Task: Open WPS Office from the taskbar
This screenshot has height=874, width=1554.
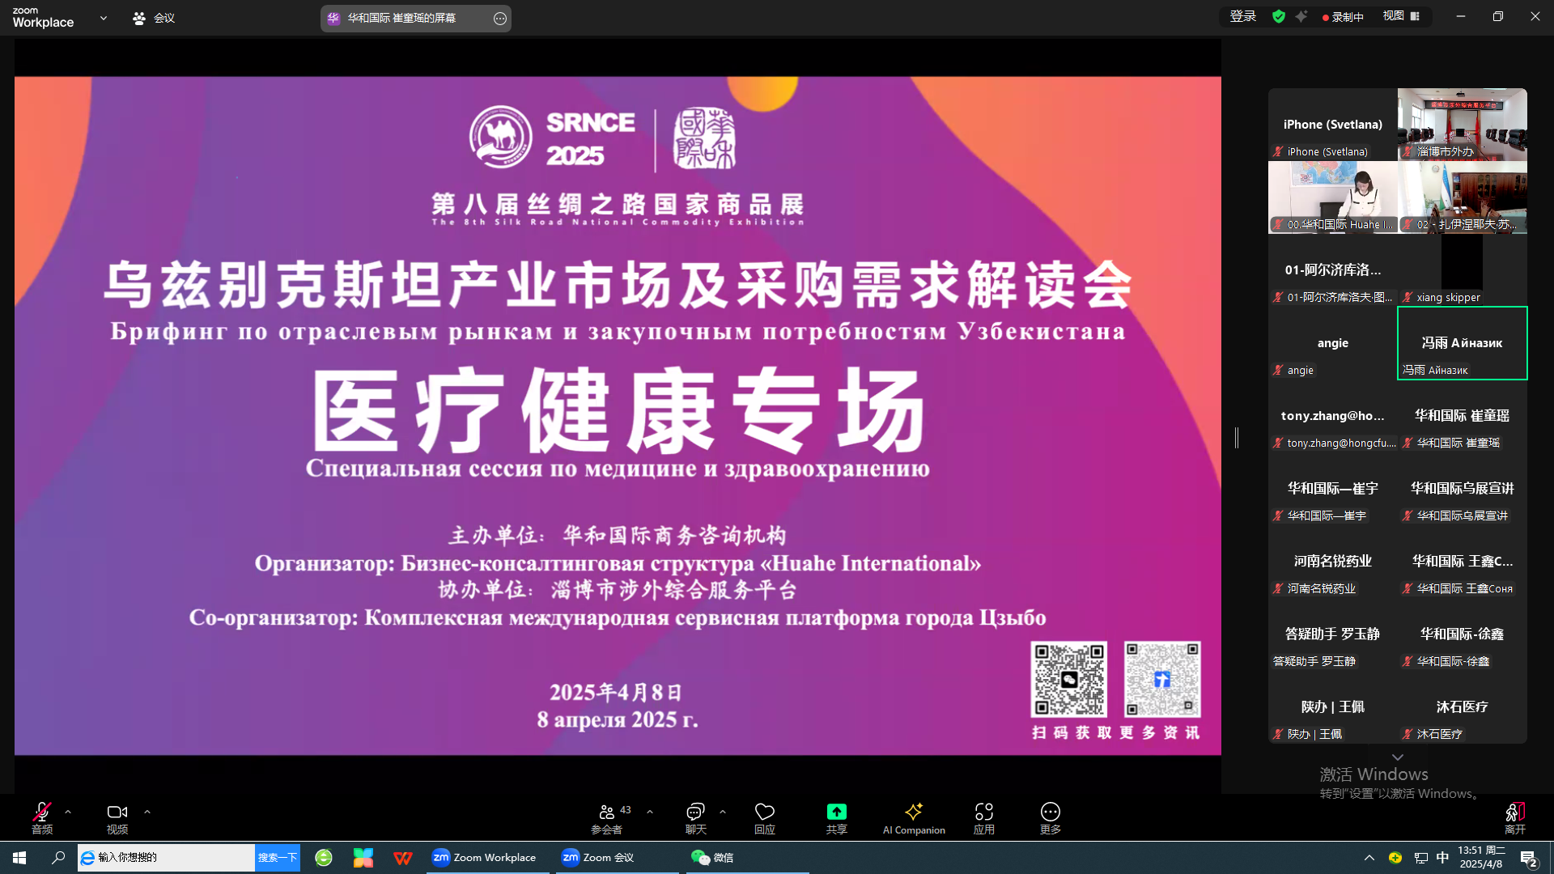Action: pos(402,858)
